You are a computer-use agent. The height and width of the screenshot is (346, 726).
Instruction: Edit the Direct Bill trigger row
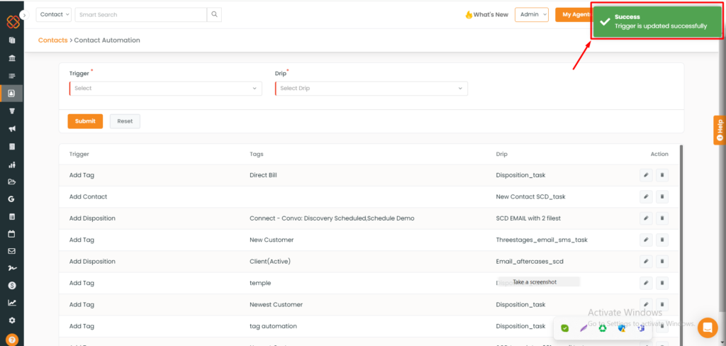click(x=646, y=175)
